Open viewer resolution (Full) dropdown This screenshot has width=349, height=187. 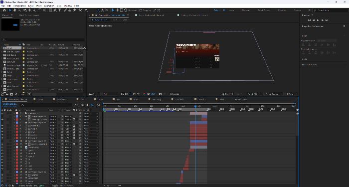111,94
